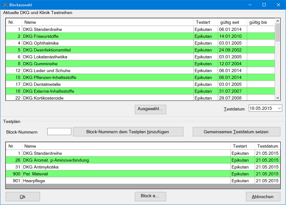
Task: Cancel with the Abbrechen button
Action: [263, 197]
